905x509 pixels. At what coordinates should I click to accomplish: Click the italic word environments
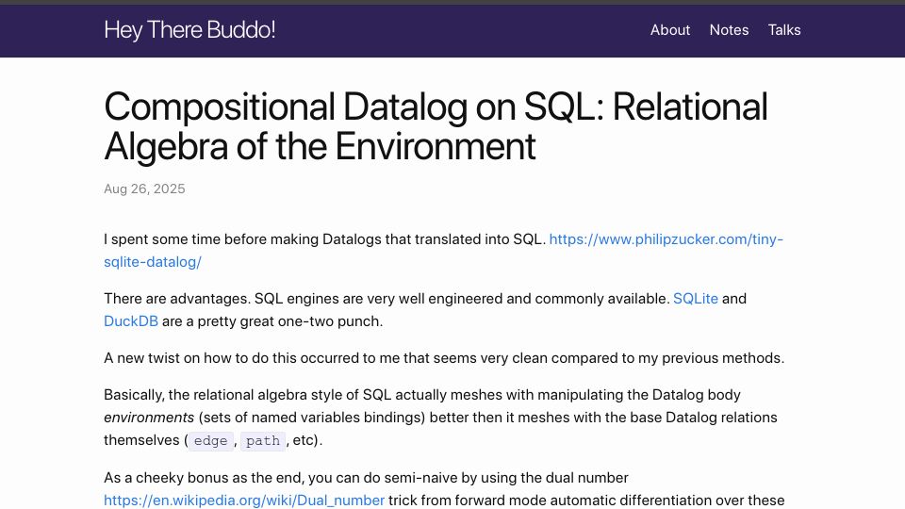[x=149, y=418]
